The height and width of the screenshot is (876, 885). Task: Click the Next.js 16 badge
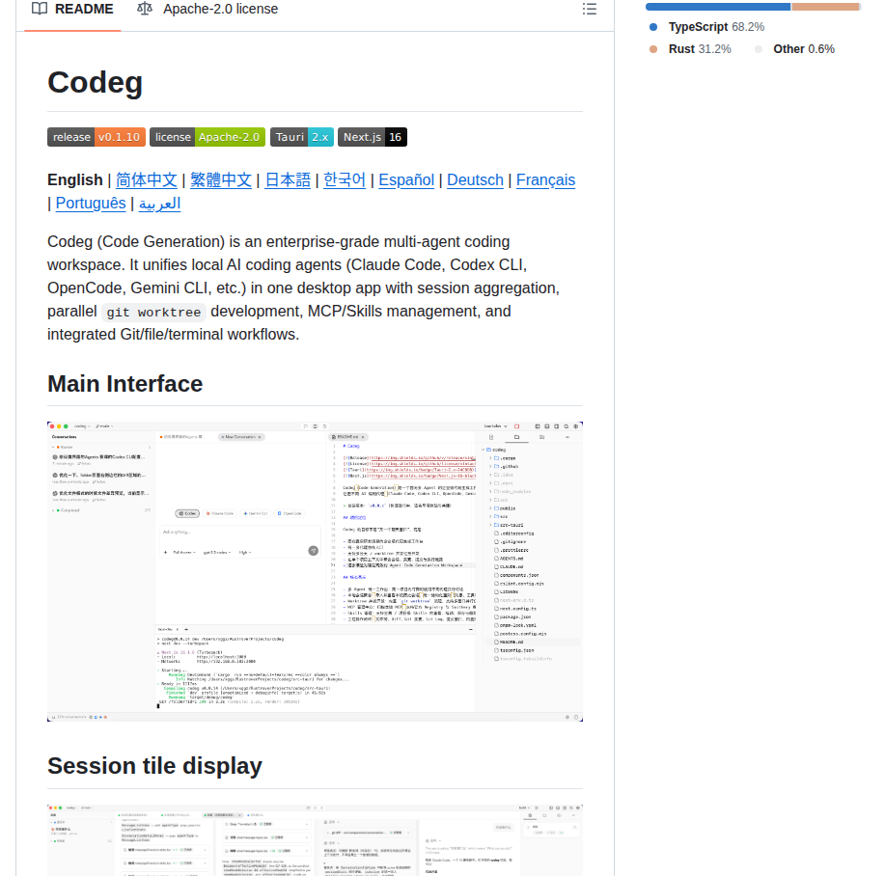point(373,137)
